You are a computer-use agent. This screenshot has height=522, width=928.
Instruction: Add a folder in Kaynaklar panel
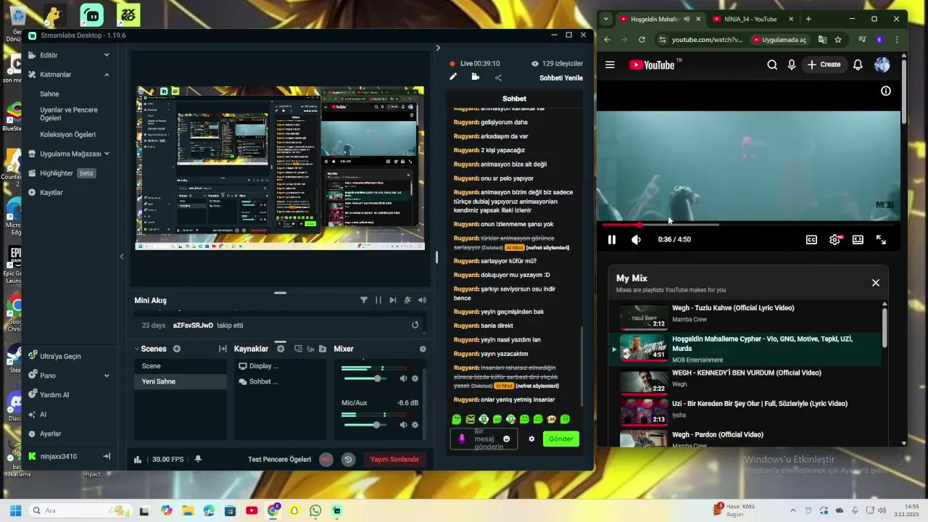coord(323,349)
